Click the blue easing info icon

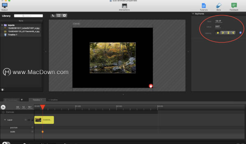[240, 33]
